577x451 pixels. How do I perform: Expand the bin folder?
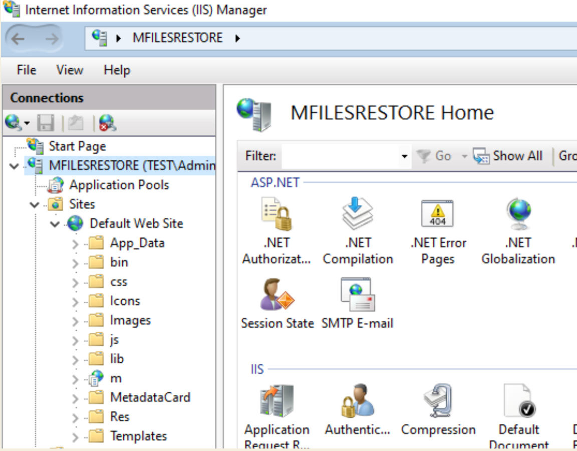[75, 263]
